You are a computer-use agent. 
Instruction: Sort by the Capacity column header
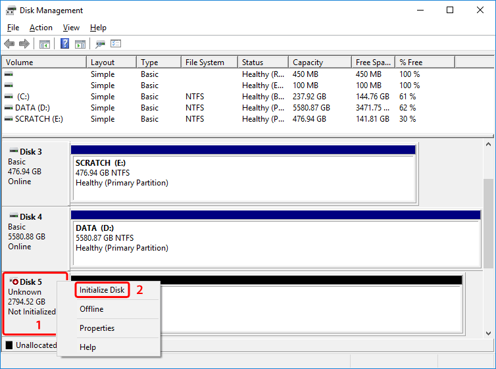pyautogui.click(x=308, y=62)
